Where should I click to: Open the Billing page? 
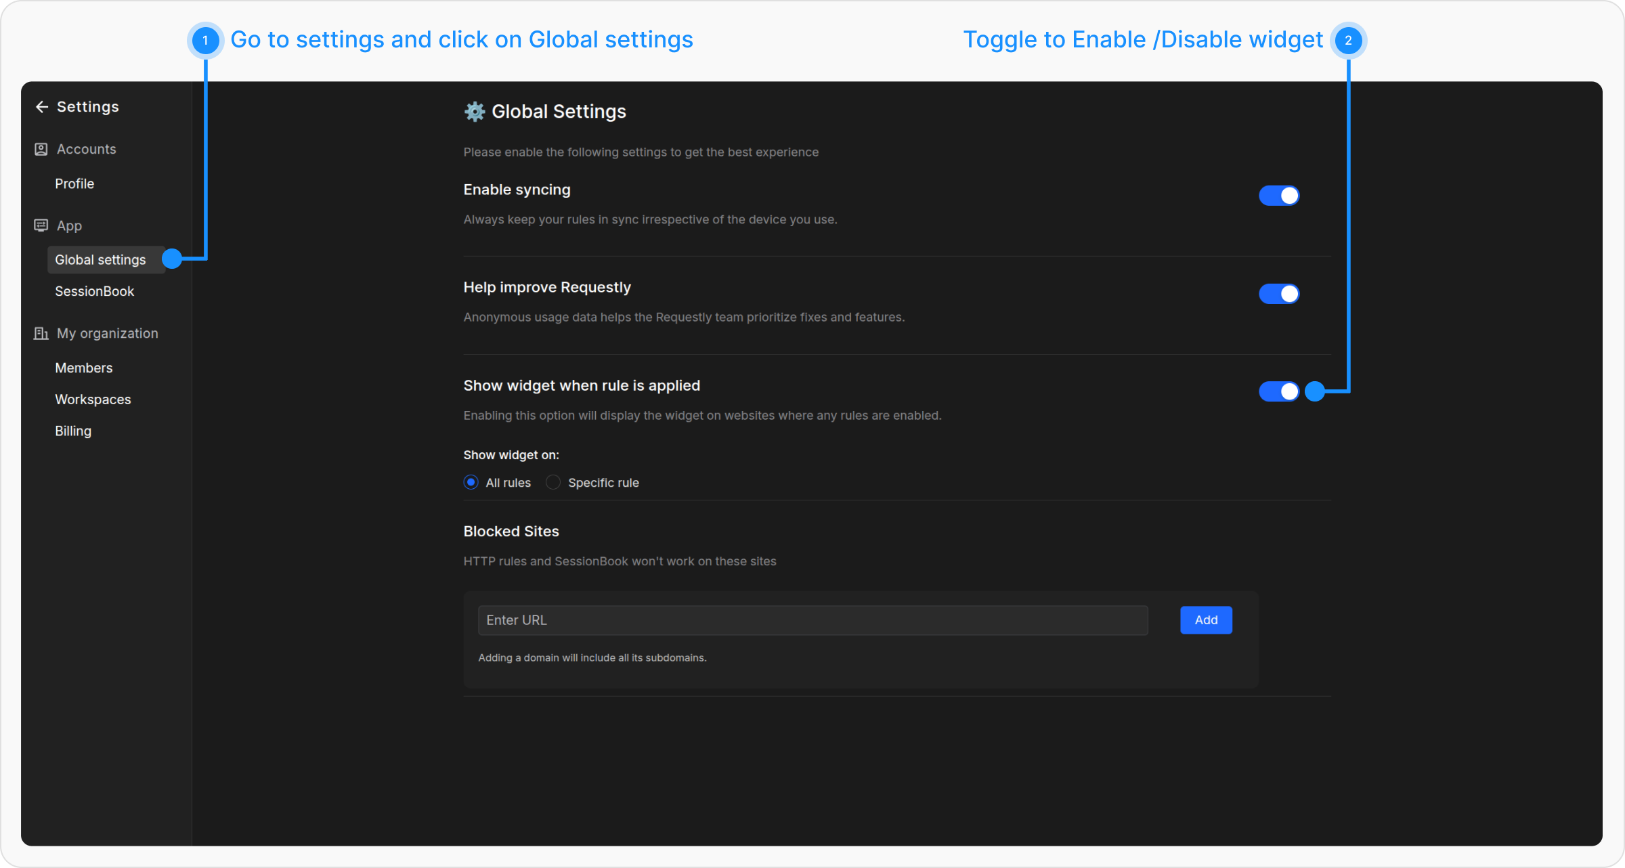pos(73,431)
